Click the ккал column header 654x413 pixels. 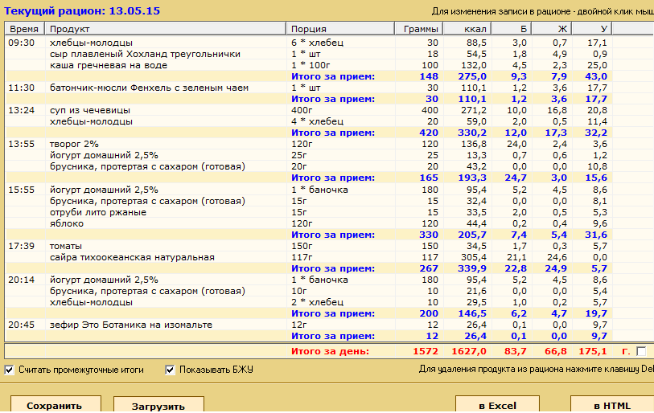[467, 29]
